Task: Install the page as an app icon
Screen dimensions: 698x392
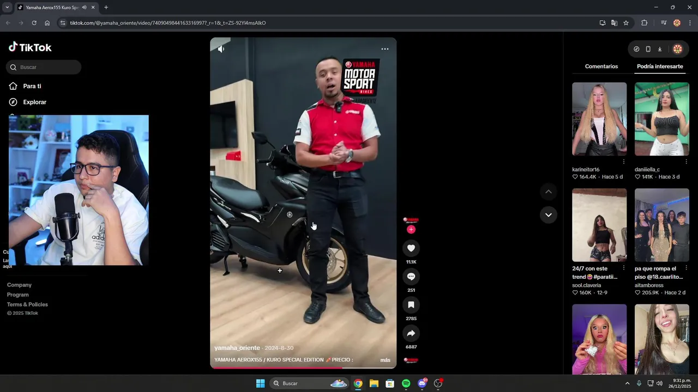Action: coord(603,23)
